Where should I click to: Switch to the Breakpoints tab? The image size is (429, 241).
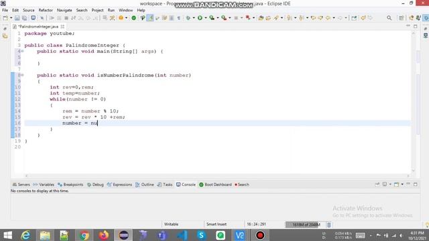tap(70, 185)
